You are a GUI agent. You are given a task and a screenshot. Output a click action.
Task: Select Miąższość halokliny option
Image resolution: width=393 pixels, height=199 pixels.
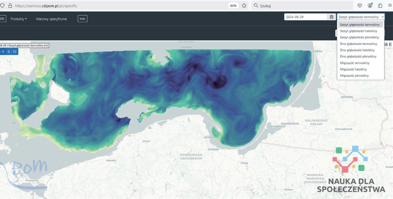click(360, 69)
